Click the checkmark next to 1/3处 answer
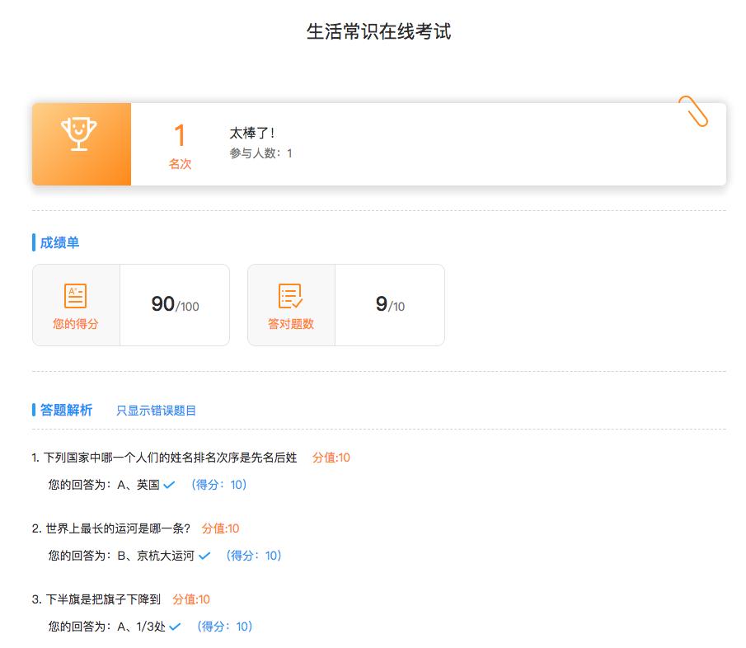Image resolution: width=746 pixels, height=648 pixels. 175,627
